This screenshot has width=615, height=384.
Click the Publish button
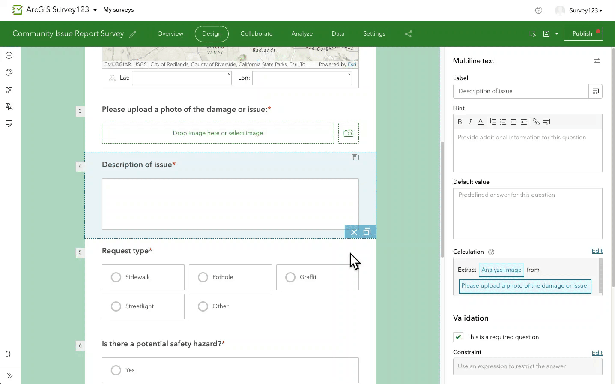(x=582, y=33)
